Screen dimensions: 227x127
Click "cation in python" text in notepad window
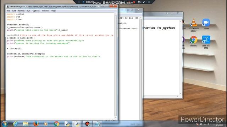tap(159, 28)
